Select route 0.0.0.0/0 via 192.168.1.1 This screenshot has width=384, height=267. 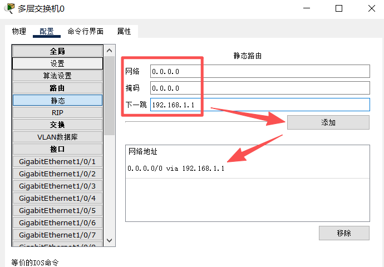pyautogui.click(x=176, y=168)
